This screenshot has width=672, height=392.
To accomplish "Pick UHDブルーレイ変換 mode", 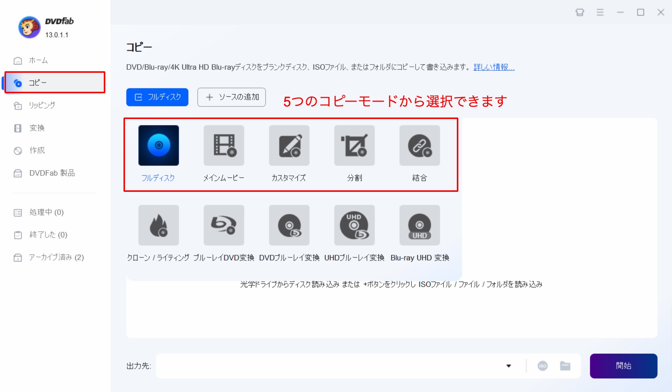I will coord(355,225).
